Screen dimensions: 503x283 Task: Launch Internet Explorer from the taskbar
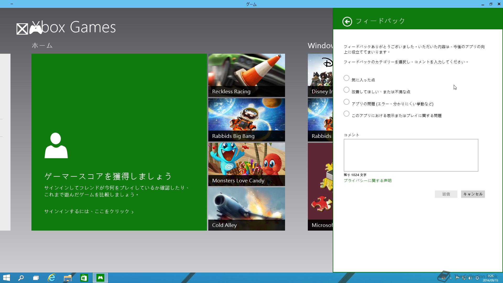click(52, 278)
